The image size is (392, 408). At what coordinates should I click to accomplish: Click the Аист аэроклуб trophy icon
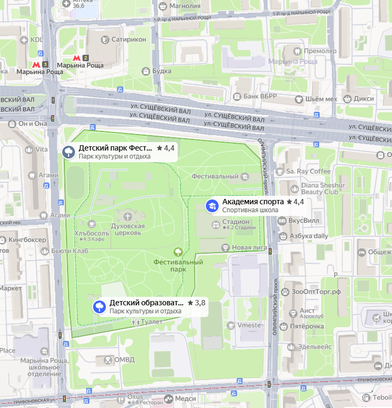pos(293,313)
